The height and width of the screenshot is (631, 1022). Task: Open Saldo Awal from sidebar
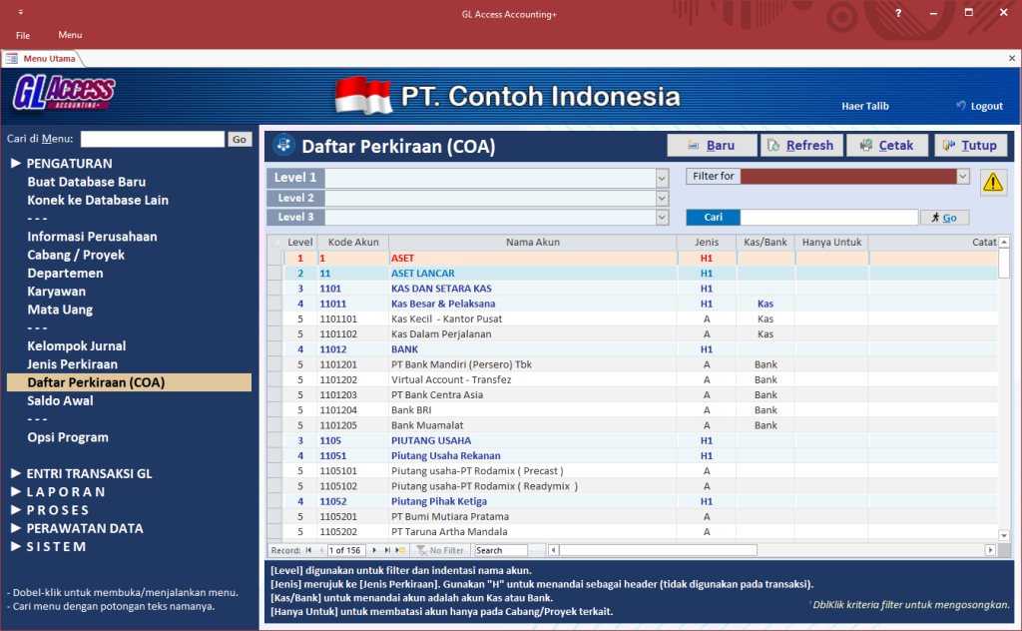click(60, 400)
